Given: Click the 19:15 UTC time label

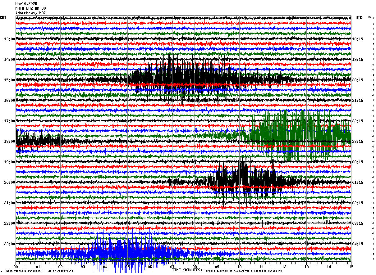Looking at the screenshot, I should click(358, 60).
